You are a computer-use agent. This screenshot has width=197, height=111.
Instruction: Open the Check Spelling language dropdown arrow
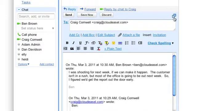coord(173,43)
